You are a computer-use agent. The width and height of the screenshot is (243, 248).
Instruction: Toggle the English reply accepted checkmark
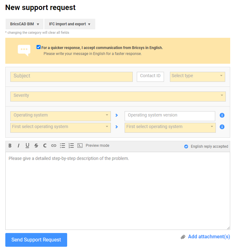(x=186, y=146)
